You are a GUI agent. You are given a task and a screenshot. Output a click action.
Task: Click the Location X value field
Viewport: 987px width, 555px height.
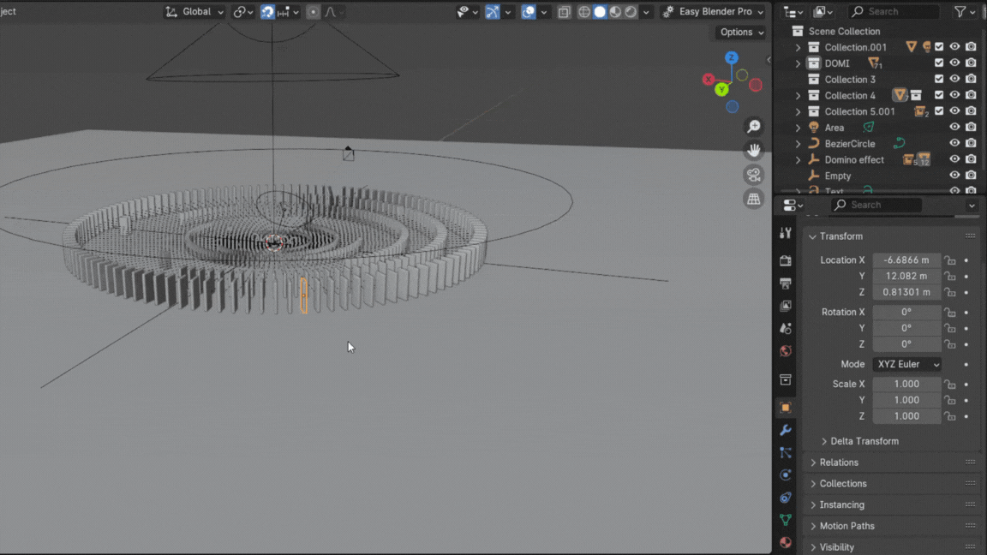tap(906, 260)
